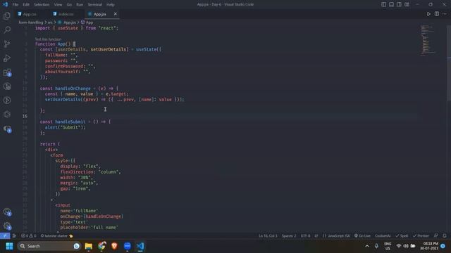Show hidden system tray icons chevron
Screen dimensions: 451x253
(x=367, y=246)
